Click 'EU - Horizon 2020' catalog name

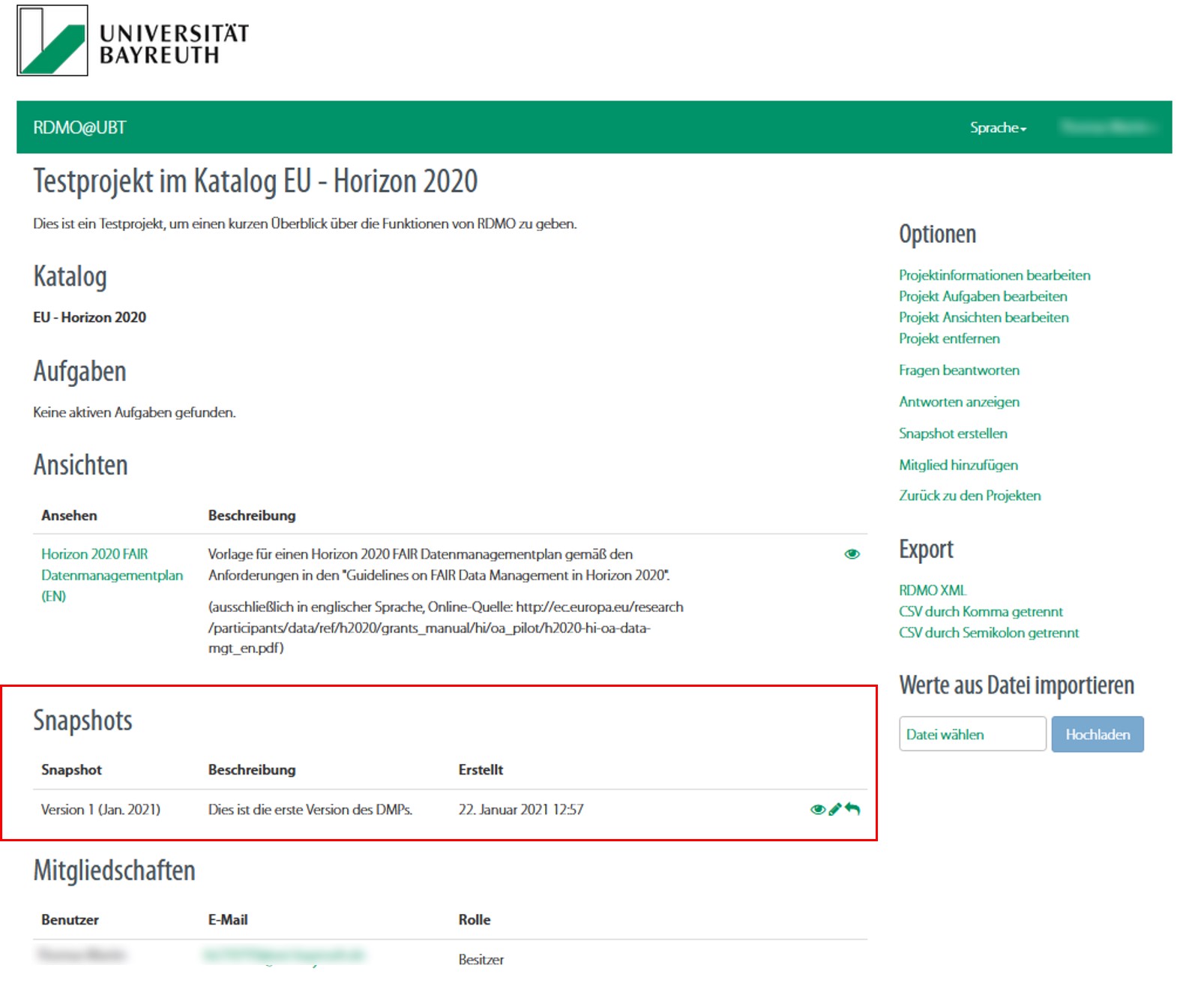[x=89, y=317]
